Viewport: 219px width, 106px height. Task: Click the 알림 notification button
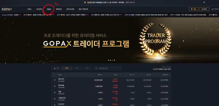click(194, 9)
